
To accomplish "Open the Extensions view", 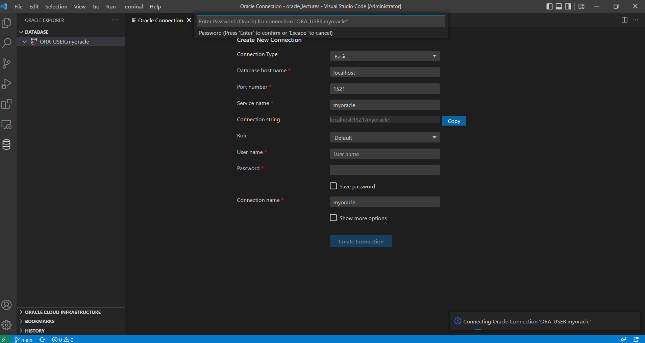I will [6, 104].
